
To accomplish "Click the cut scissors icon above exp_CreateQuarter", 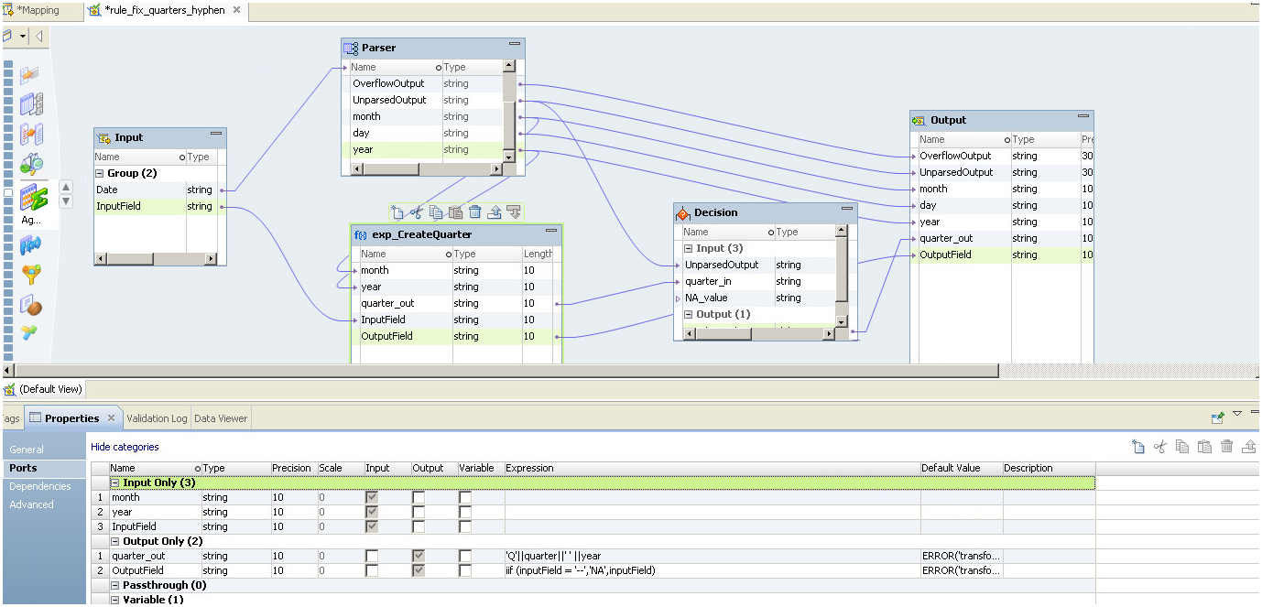I will tap(416, 212).
